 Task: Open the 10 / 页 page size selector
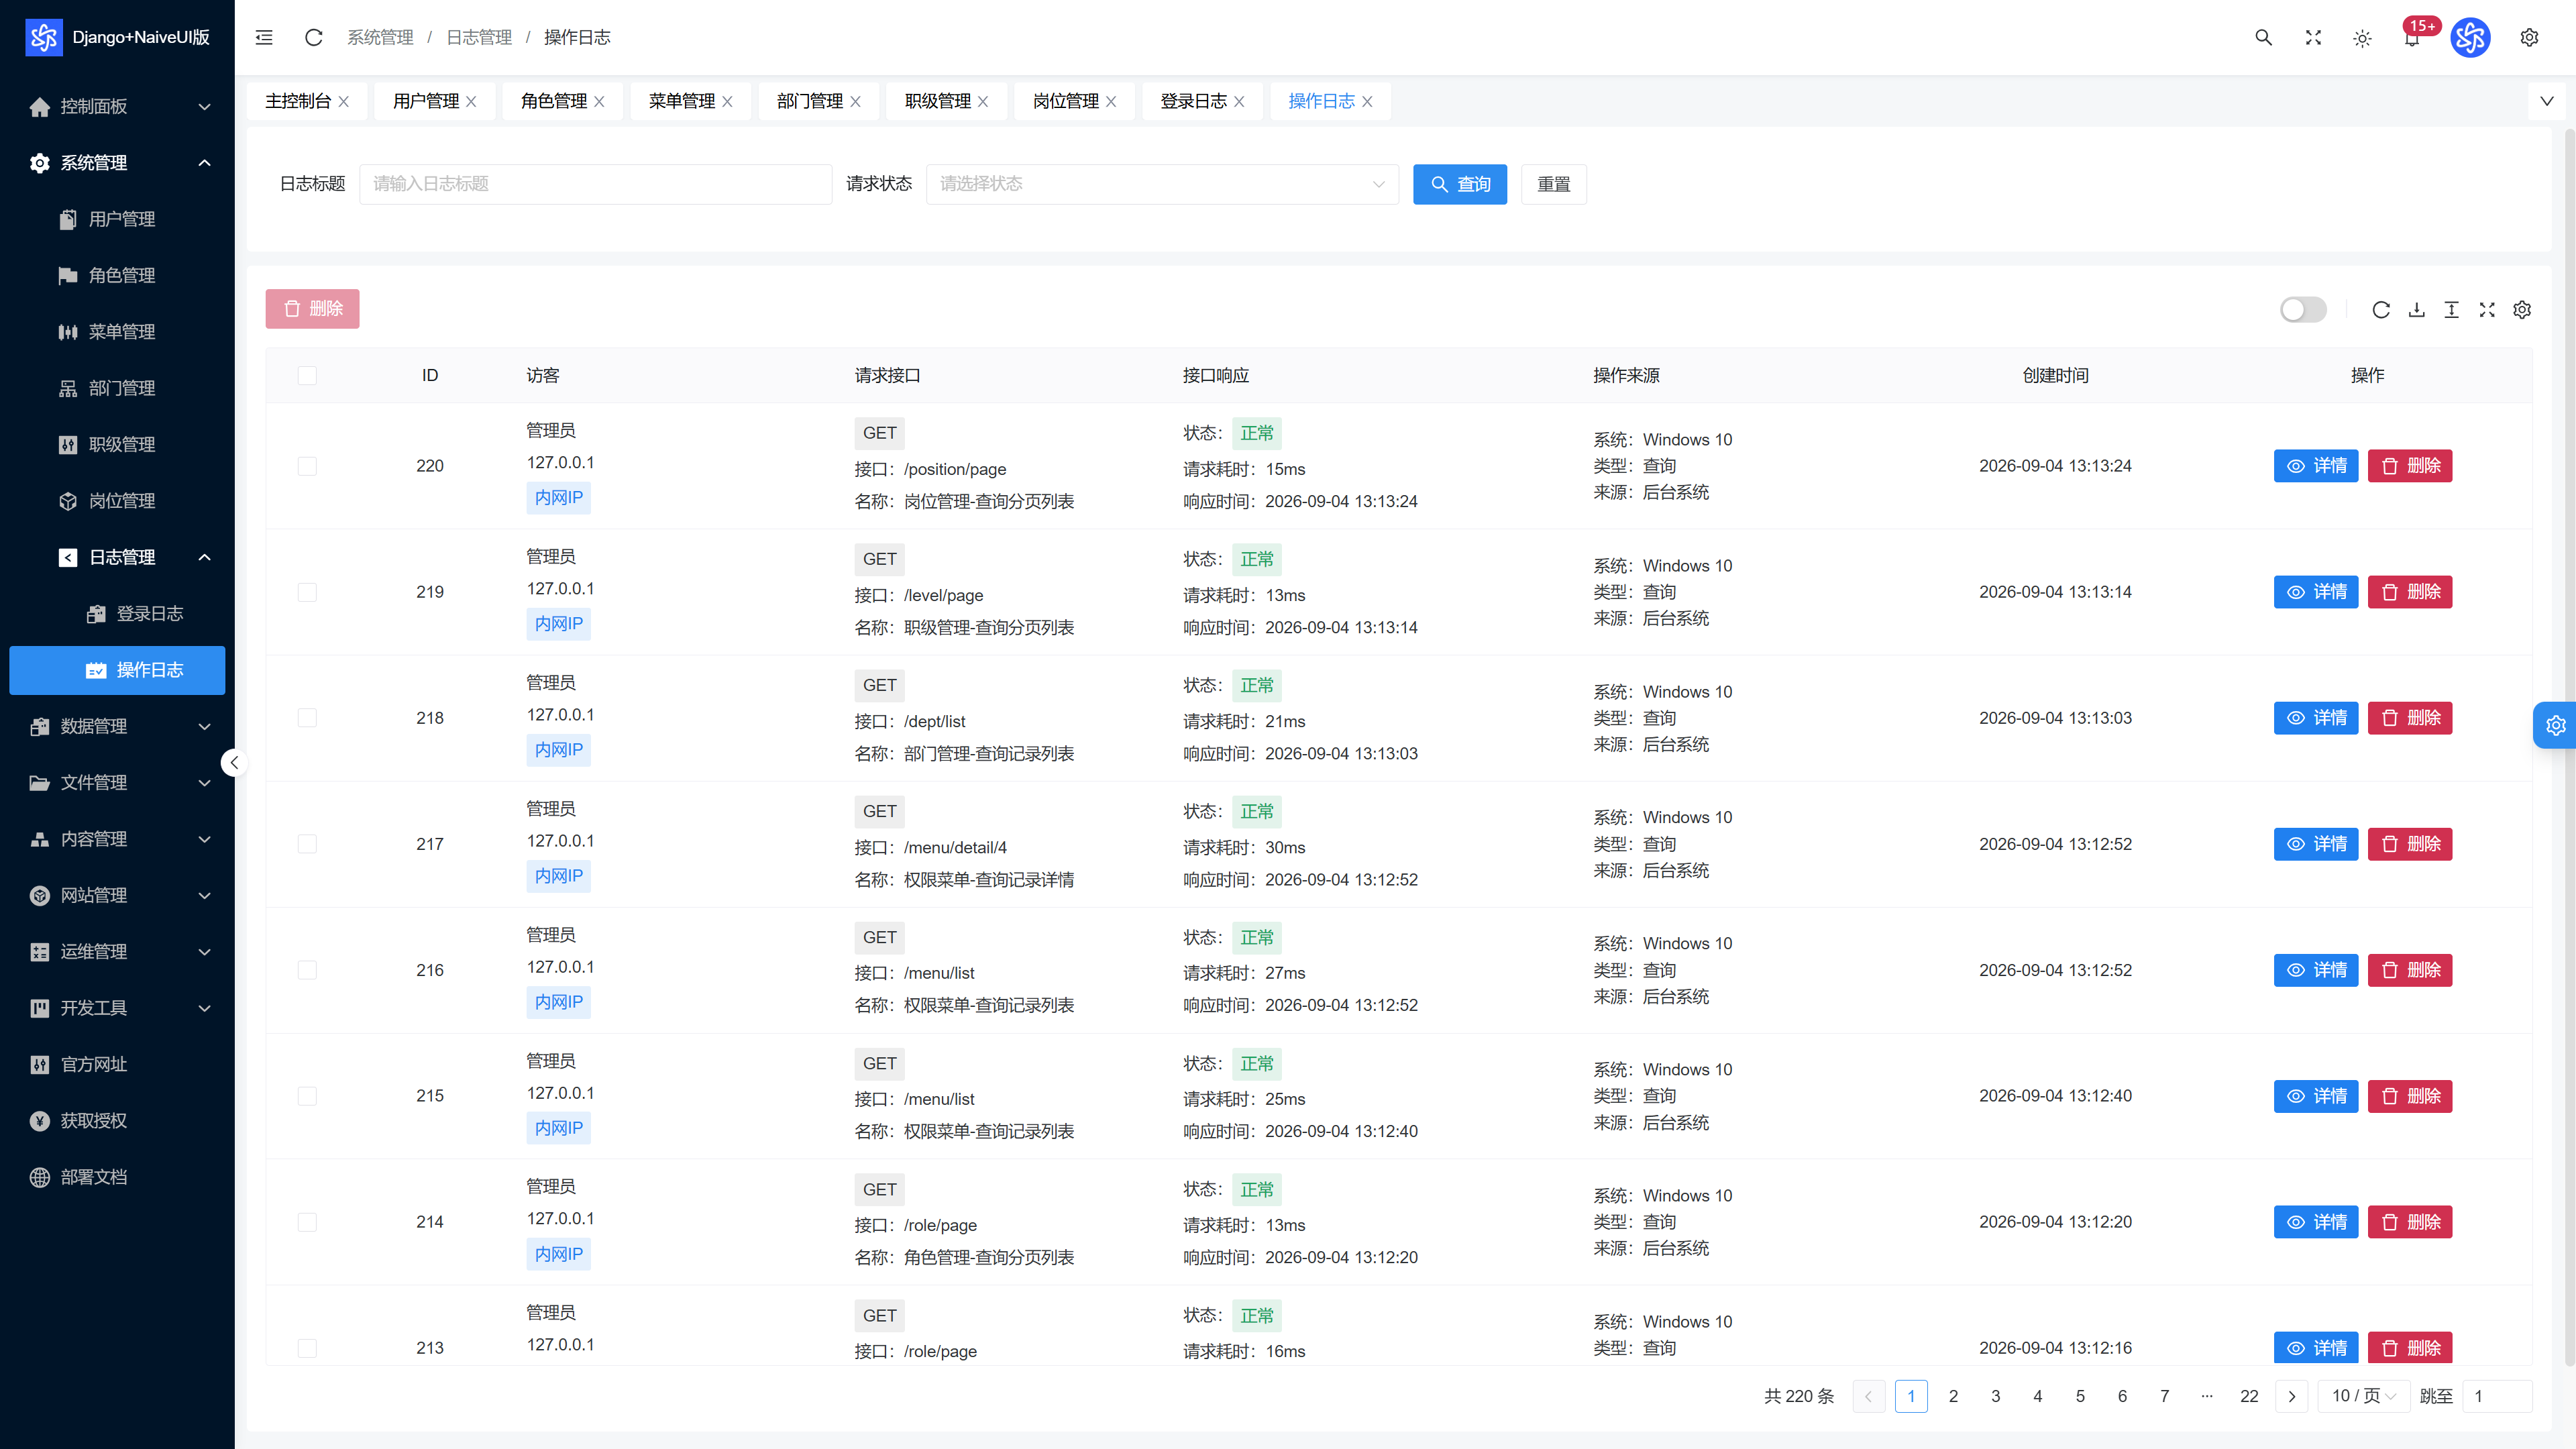2362,1396
